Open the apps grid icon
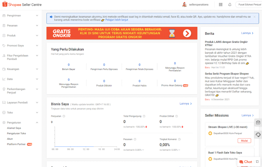 click(221, 5)
